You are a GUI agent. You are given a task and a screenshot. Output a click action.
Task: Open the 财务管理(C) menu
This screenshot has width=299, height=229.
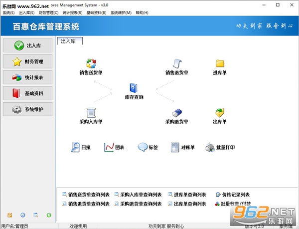tap(48, 13)
